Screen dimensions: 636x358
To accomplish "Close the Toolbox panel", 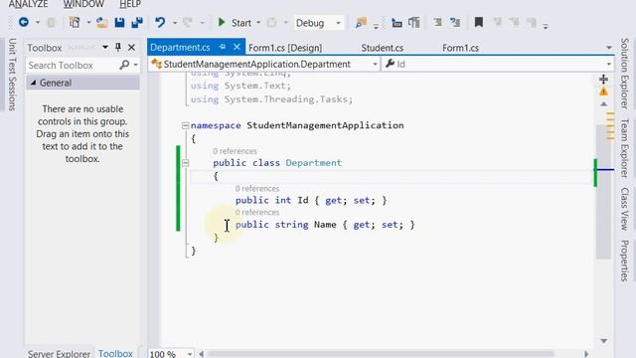I will (131, 48).
